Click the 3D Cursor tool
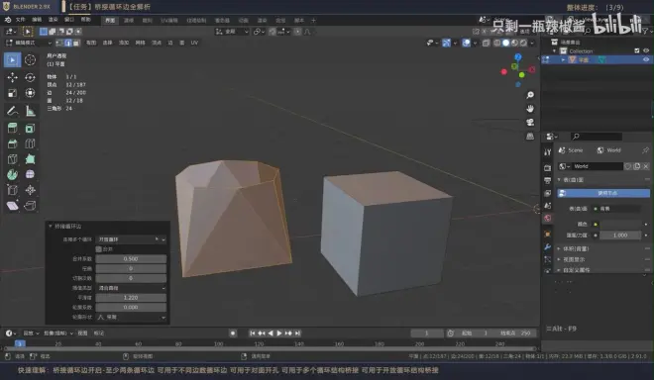 [x=30, y=60]
